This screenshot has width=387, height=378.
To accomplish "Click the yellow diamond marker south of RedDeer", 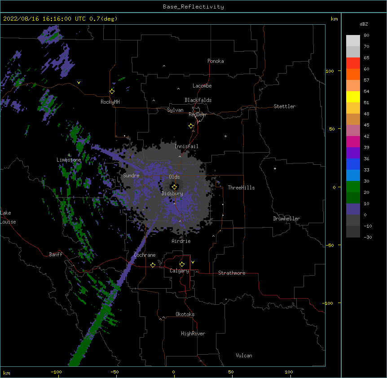I will (x=191, y=126).
